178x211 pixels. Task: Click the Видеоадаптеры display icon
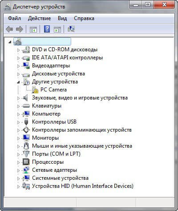coord(26,66)
